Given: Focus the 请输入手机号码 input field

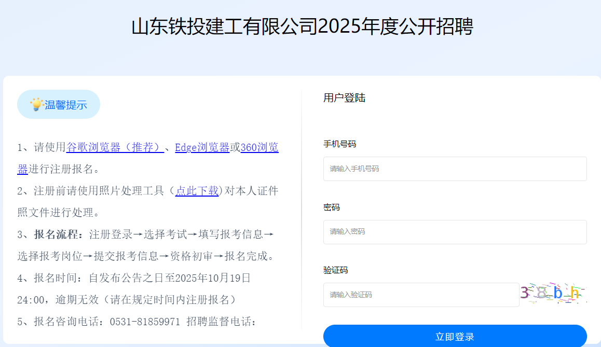Looking at the screenshot, I should pos(455,169).
